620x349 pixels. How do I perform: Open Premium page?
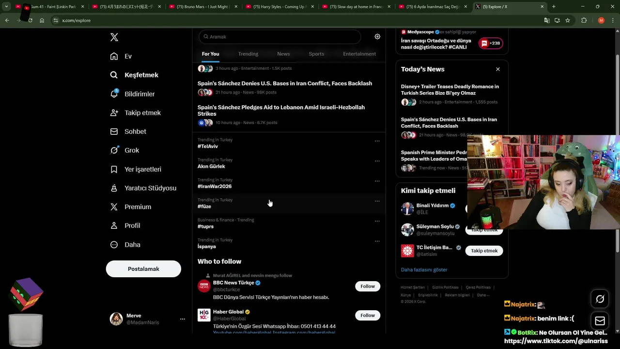[x=131, y=206]
